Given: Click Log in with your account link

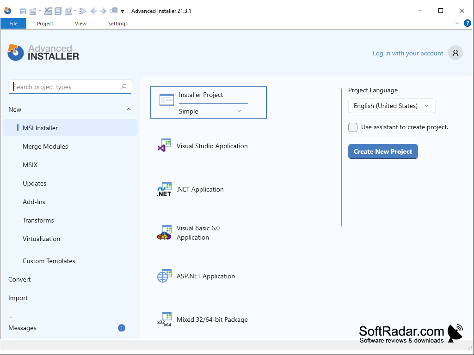Looking at the screenshot, I should (x=408, y=53).
